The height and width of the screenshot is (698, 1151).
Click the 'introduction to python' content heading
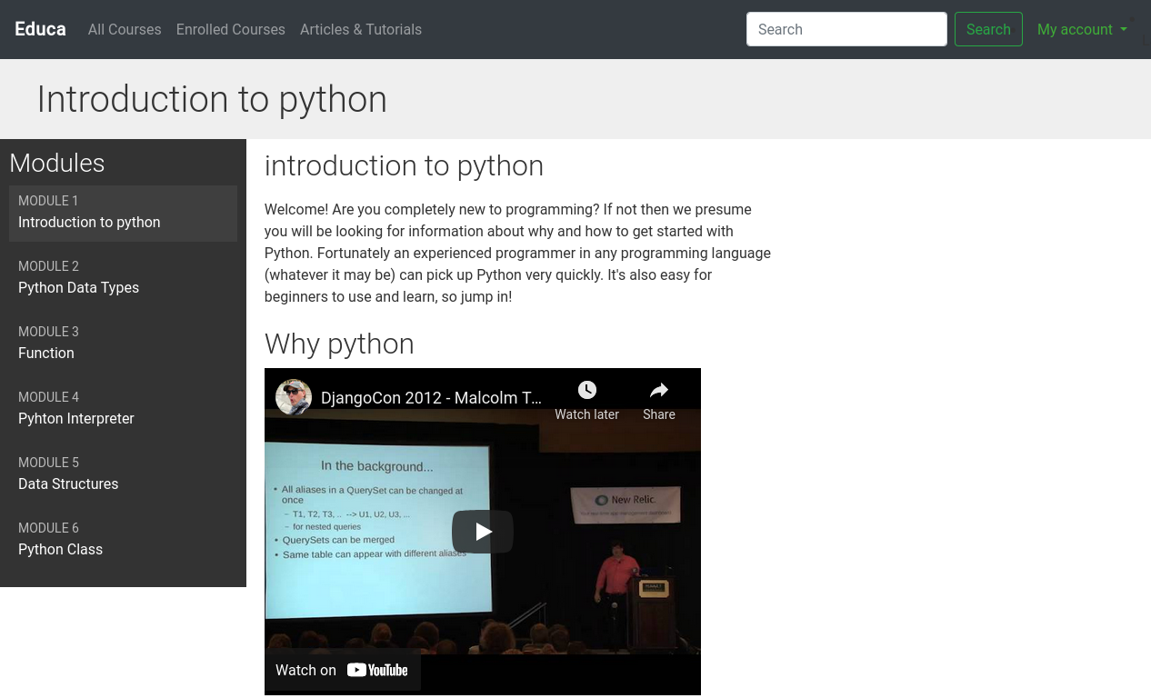click(x=404, y=166)
